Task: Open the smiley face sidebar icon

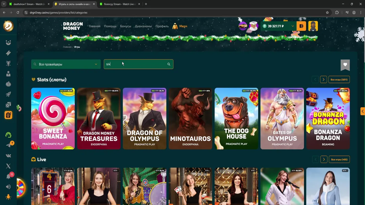Action: coord(8,43)
